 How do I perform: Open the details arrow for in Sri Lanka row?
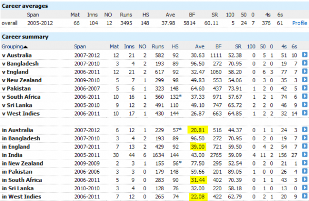(x=305, y=188)
